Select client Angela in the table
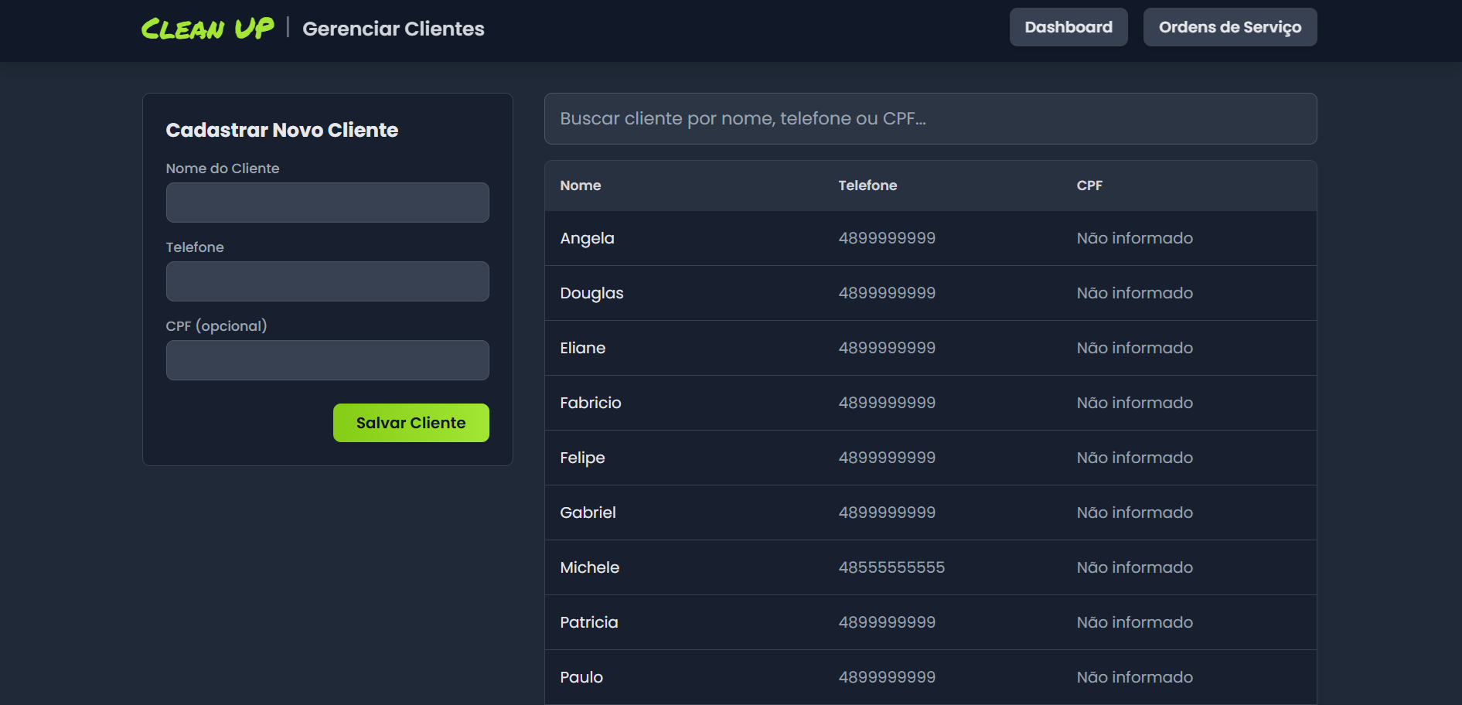 pos(588,238)
